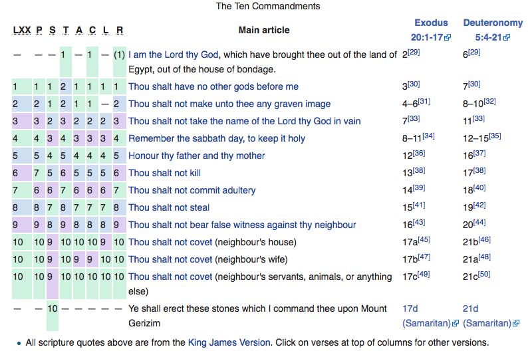Screen dimensions: 528x353
Task: Open 'I am the Lord thy God' article
Action: pos(173,55)
